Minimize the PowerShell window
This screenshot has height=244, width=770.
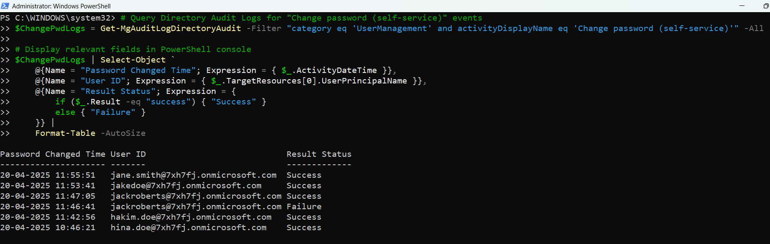(x=742, y=6)
